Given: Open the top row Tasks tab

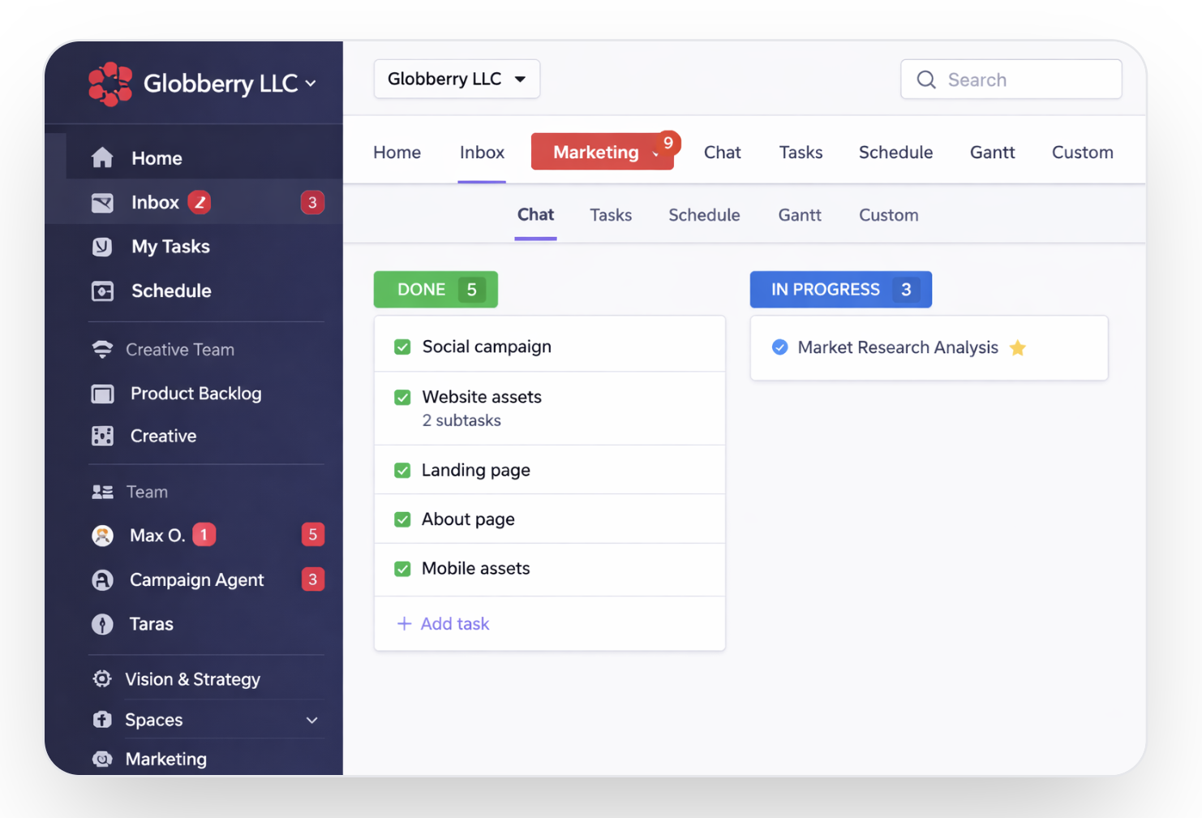Looking at the screenshot, I should tap(801, 153).
